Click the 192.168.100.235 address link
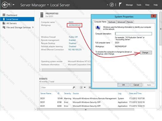 click(75, 49)
